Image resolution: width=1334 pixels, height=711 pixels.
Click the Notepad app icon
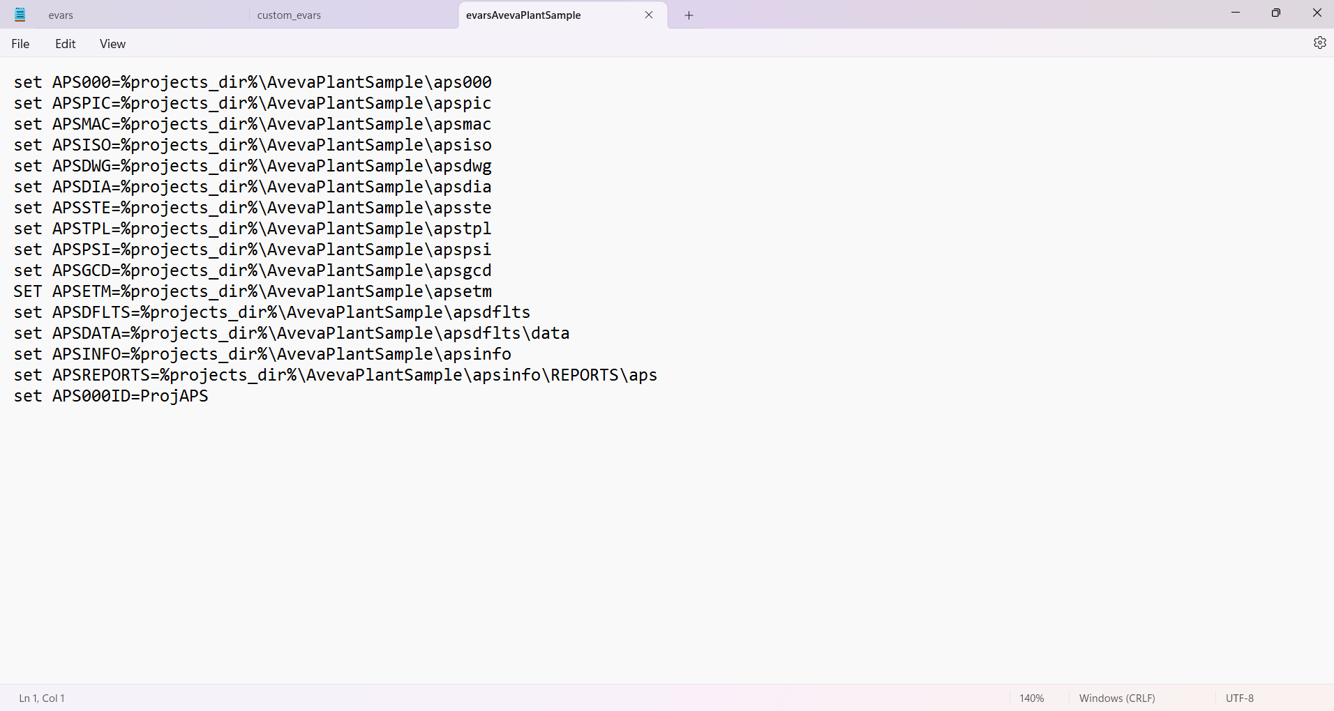[20, 15]
